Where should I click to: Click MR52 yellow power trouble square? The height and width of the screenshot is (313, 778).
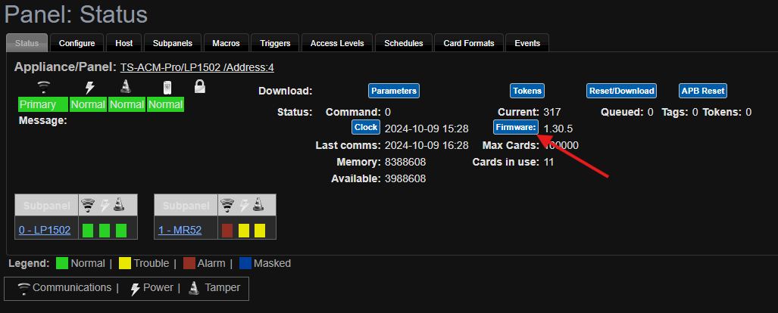click(x=244, y=230)
